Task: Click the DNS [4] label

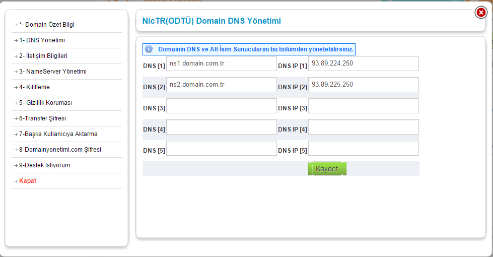Action: [x=154, y=130]
